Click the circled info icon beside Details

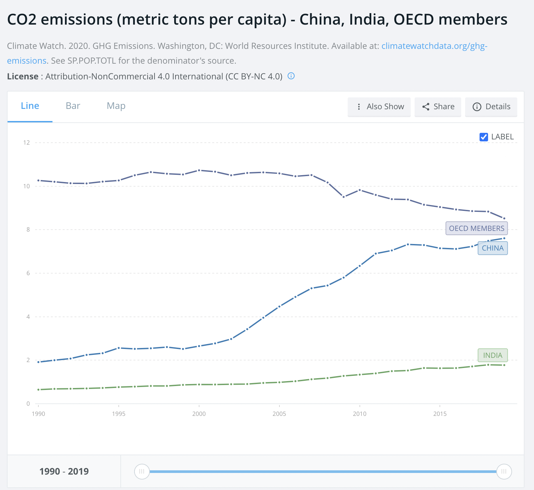point(477,107)
